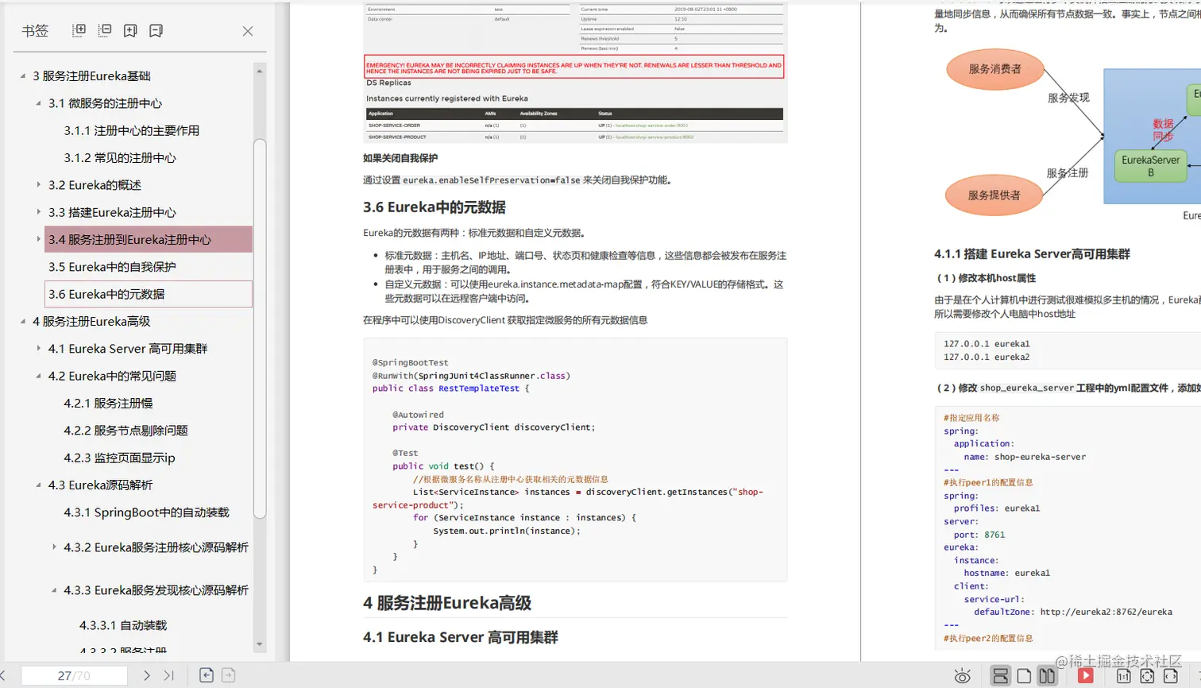Click the 4.1.1 搭建 Eureka Server高可用集群 heading

pyautogui.click(x=1032, y=254)
